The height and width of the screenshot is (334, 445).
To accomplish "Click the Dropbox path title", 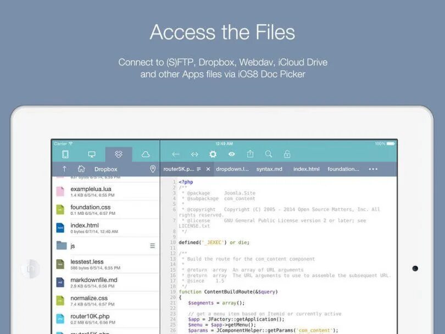I will point(106,169).
